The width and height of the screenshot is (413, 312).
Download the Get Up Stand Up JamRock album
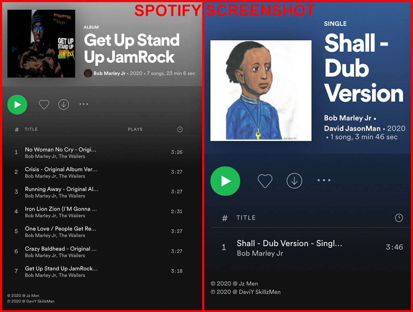point(63,105)
